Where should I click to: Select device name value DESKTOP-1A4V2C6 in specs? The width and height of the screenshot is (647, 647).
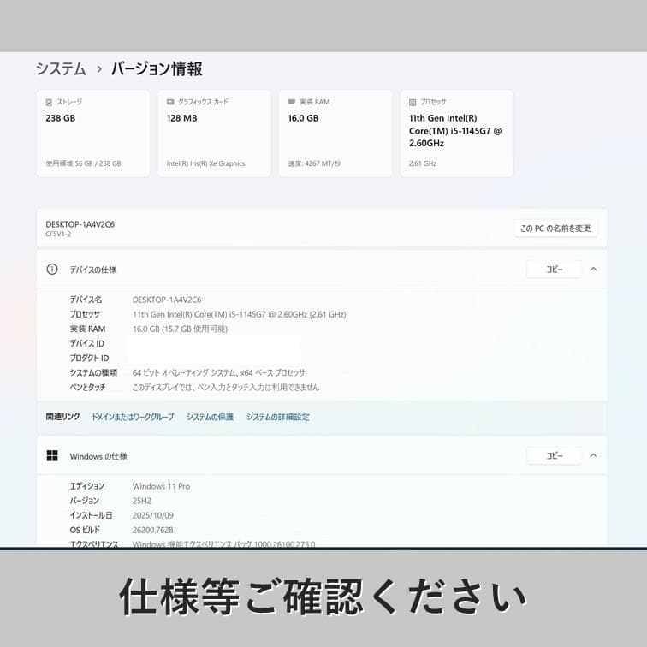167,300
